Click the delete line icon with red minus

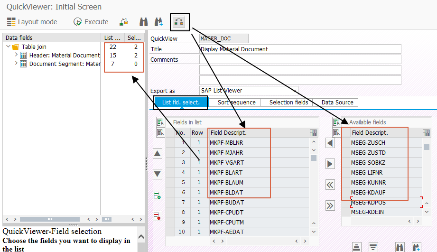click(158, 216)
